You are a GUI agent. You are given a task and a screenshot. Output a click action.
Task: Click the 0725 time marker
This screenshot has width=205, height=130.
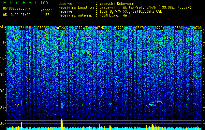[x=100, y=28]
